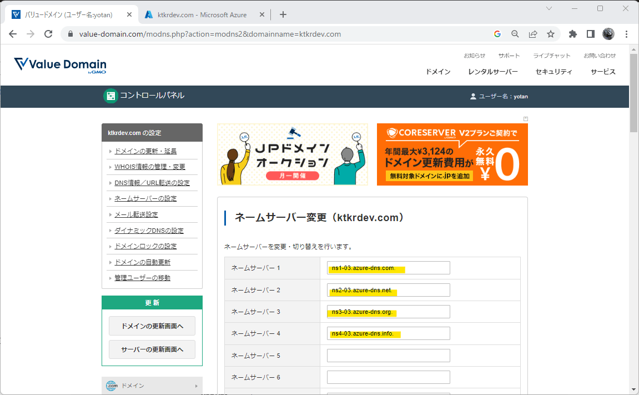Click the browser forward arrow

click(31, 34)
